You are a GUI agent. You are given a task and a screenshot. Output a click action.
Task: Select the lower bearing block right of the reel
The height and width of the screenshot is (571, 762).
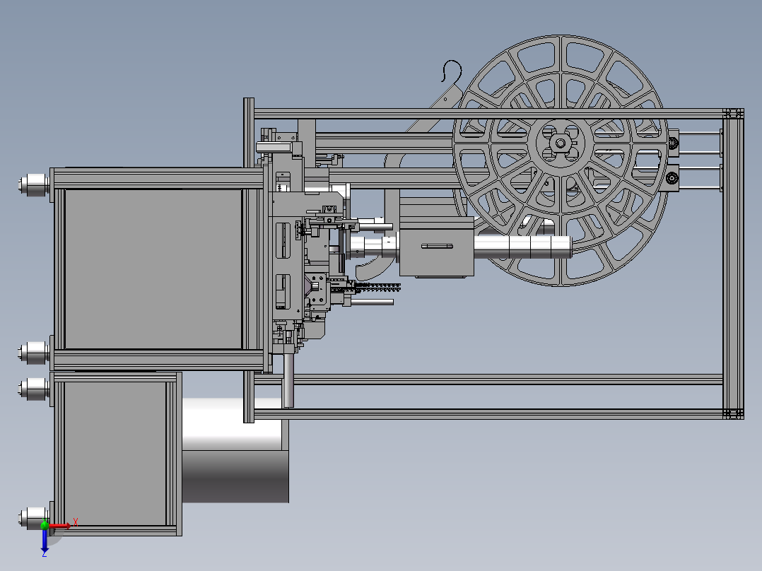coord(672,178)
